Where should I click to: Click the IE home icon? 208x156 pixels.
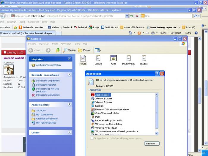coord(130,33)
